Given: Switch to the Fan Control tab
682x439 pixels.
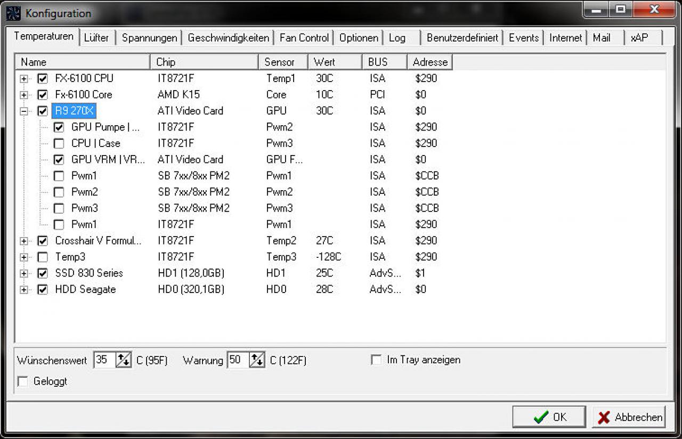Looking at the screenshot, I should pyautogui.click(x=304, y=38).
